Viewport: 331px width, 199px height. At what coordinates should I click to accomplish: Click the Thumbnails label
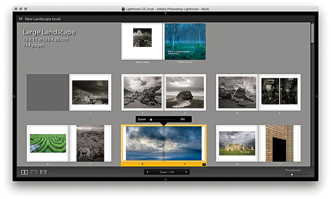293,170
